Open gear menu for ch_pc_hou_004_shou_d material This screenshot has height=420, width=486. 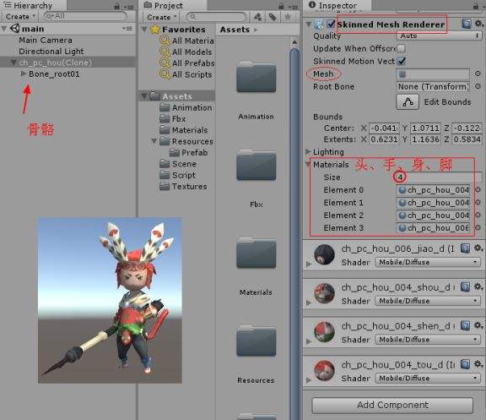tap(478, 286)
